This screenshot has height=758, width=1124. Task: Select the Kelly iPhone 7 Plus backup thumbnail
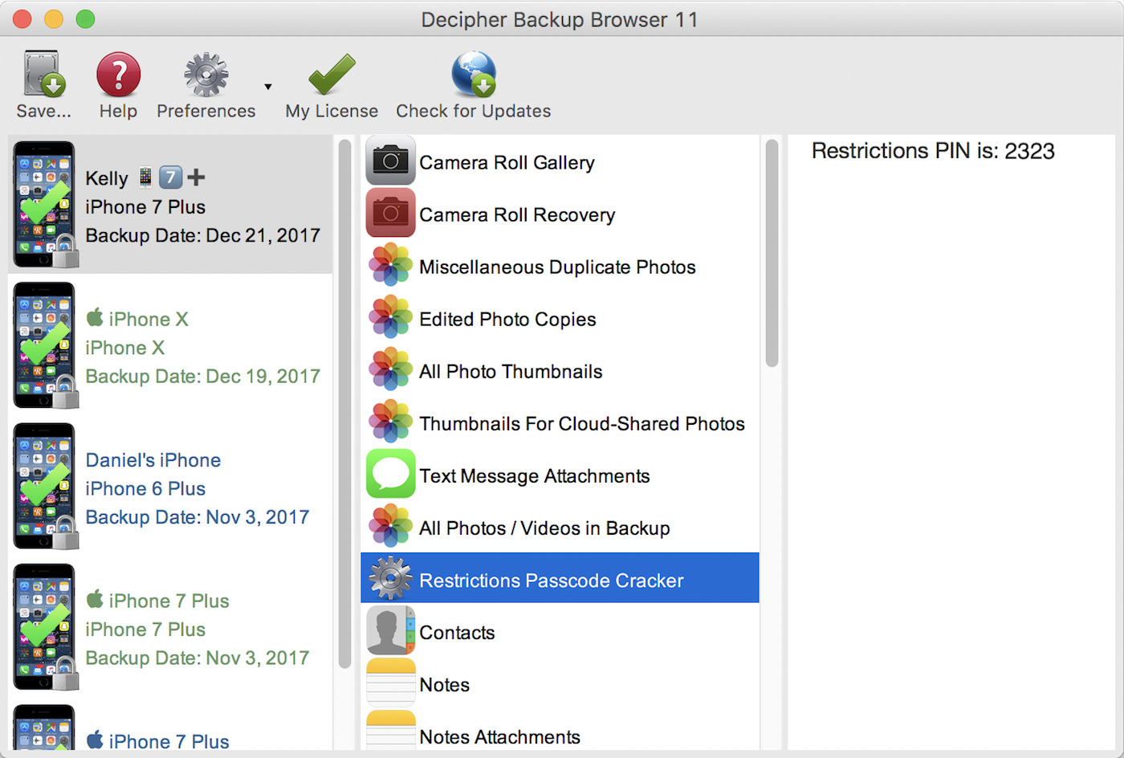(46, 205)
